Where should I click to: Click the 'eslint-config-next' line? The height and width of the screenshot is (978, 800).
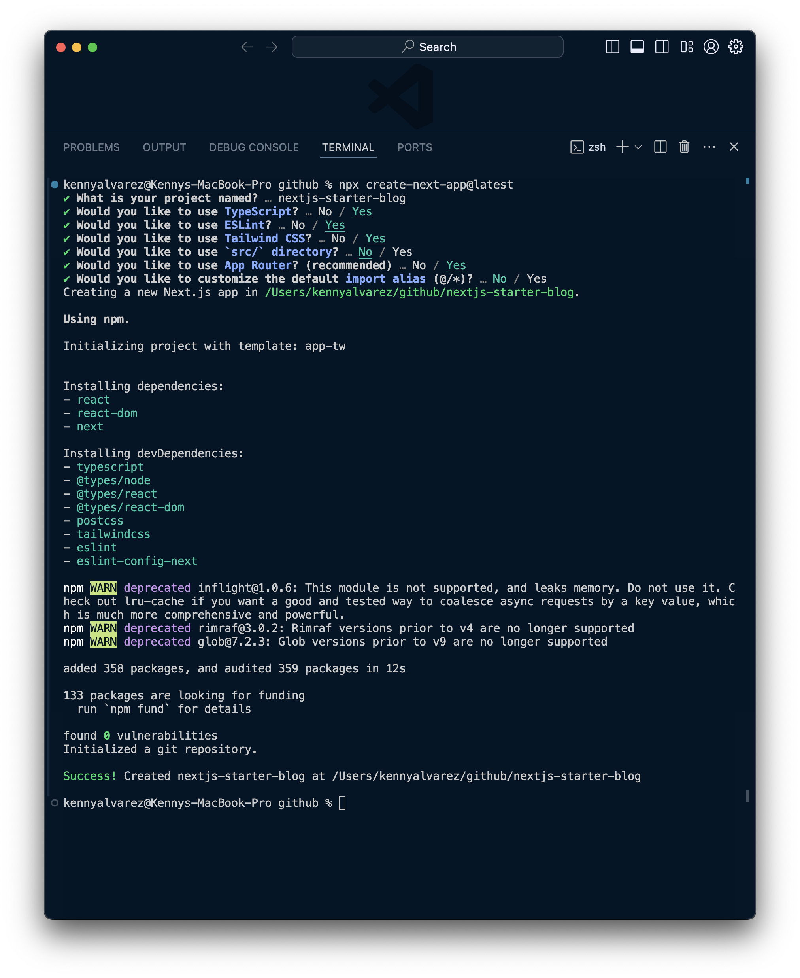[x=137, y=561]
